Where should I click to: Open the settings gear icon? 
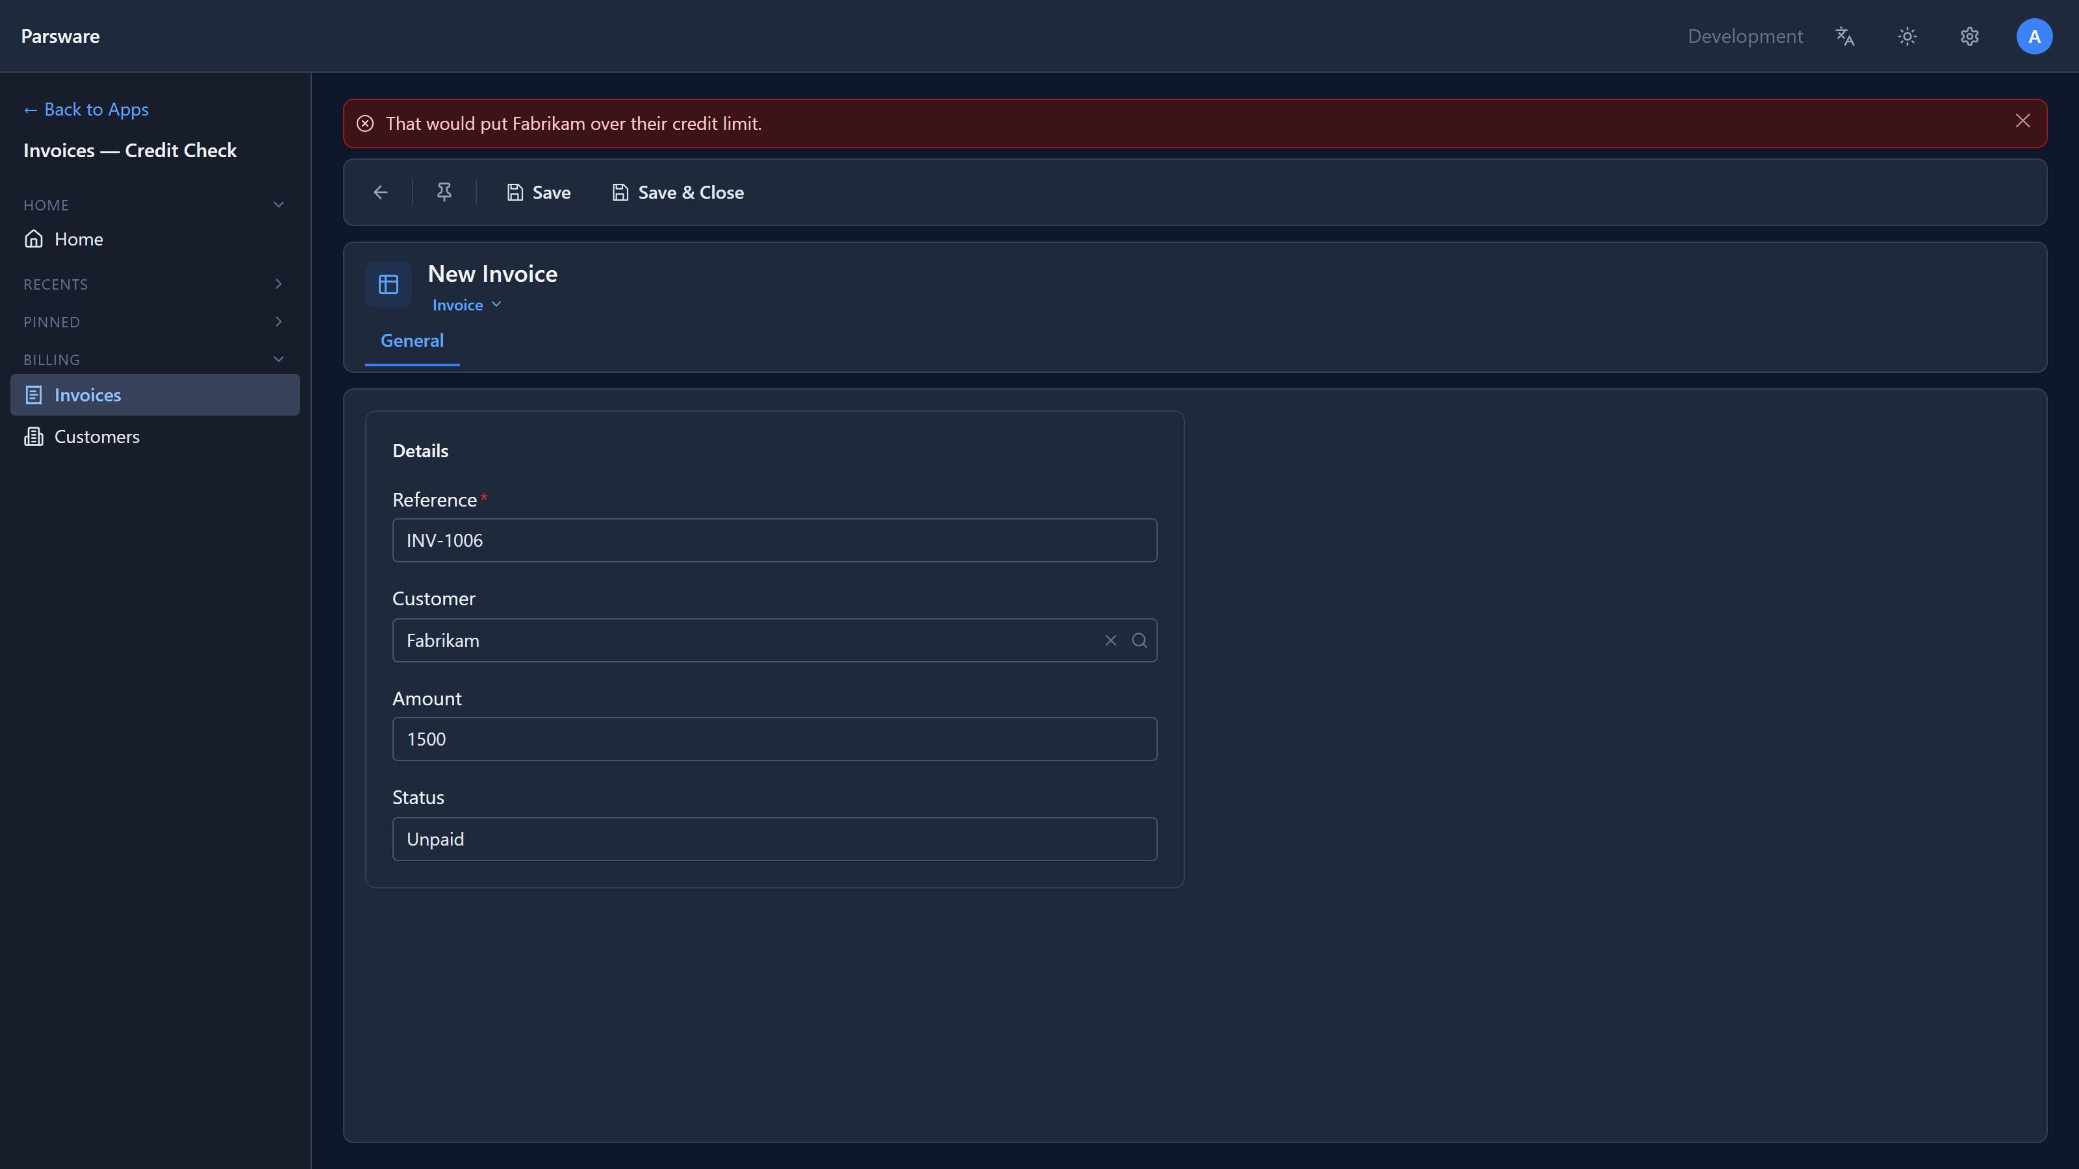click(x=1970, y=36)
